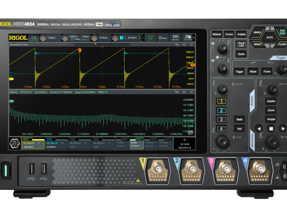Click the Waveform View settings menu icon
This screenshot has height=215, width=287.
(x=184, y=45)
